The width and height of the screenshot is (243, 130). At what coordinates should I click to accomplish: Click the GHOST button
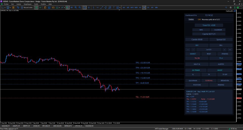220,70
